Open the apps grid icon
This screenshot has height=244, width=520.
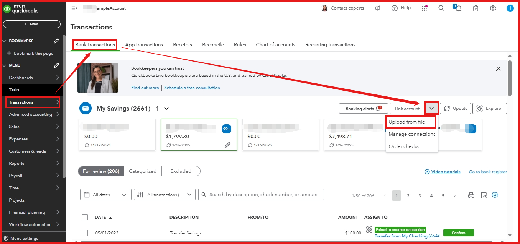(425, 8)
